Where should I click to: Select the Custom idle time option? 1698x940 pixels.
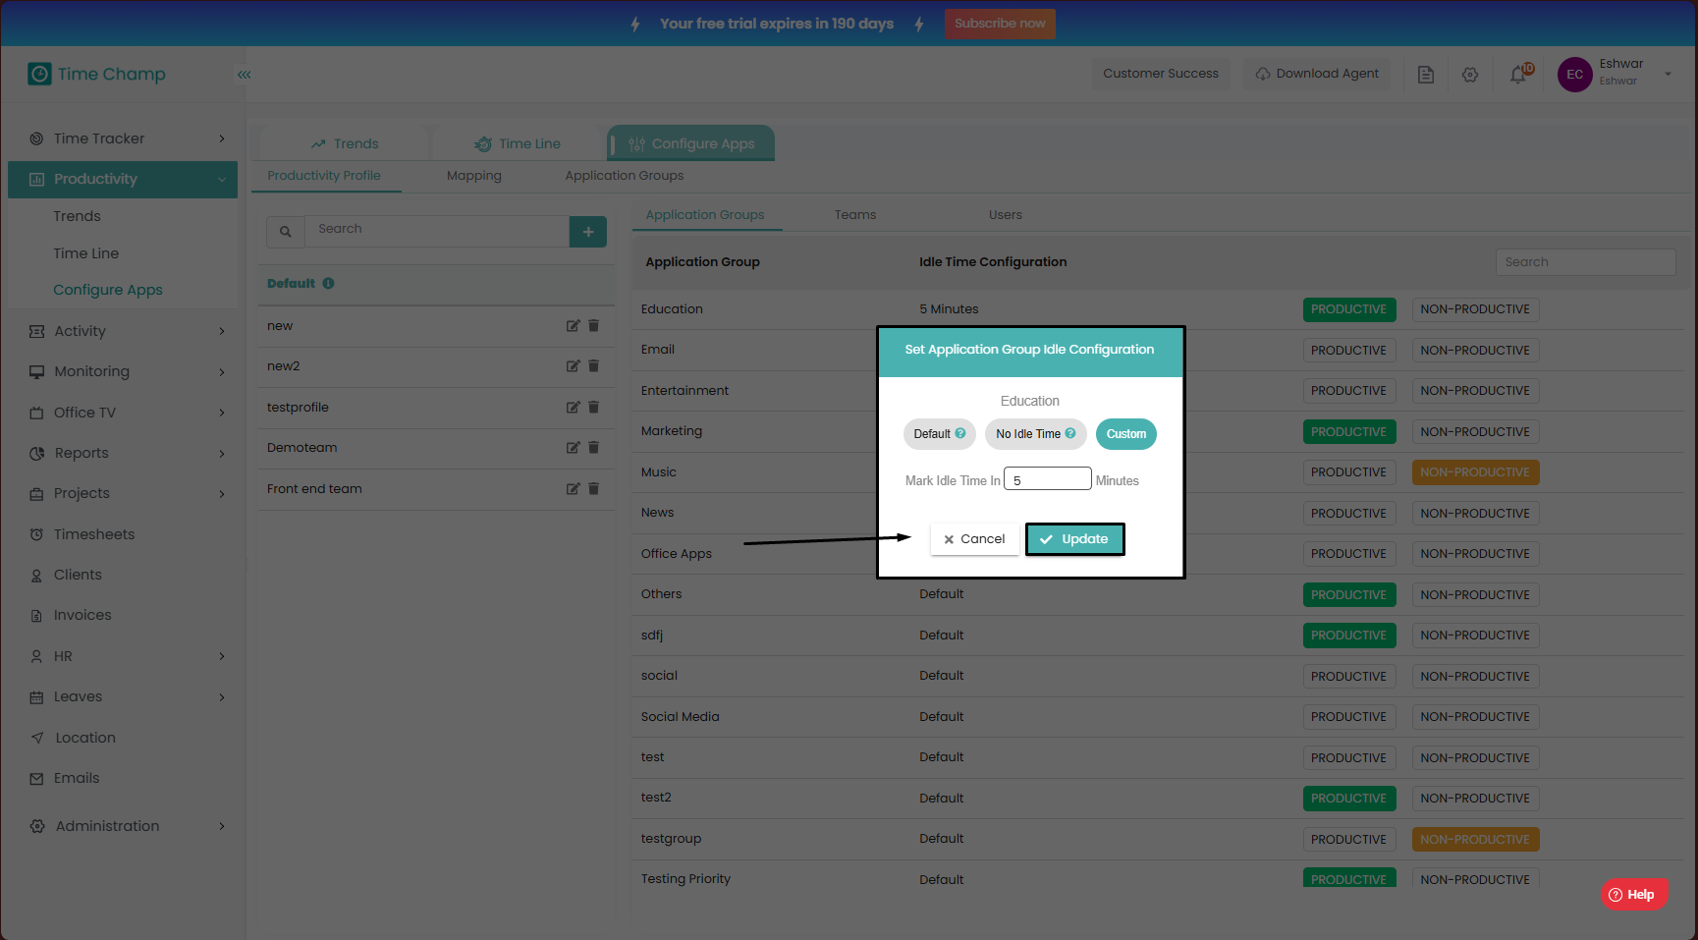tap(1125, 434)
